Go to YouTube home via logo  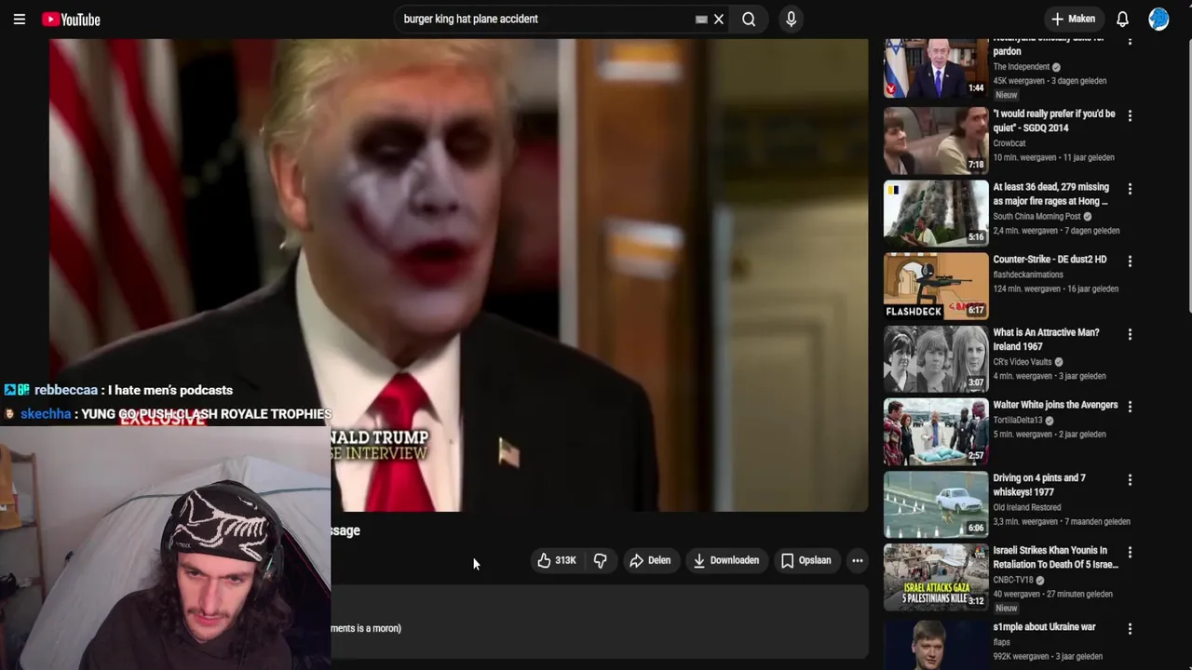pos(71,20)
